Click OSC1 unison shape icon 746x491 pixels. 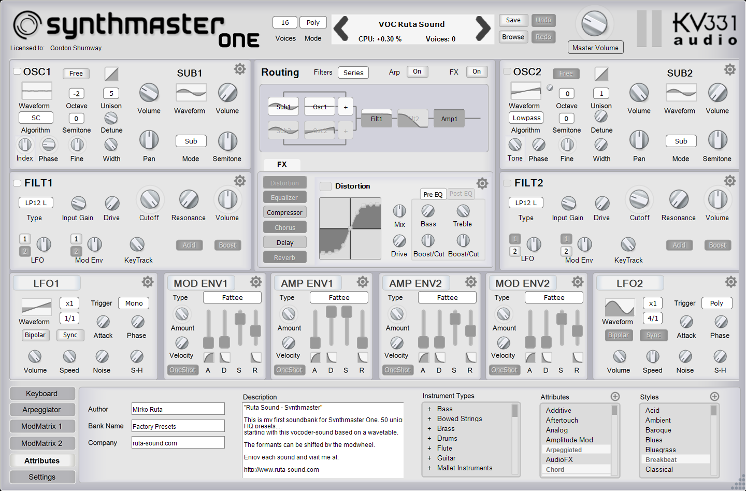point(111,74)
